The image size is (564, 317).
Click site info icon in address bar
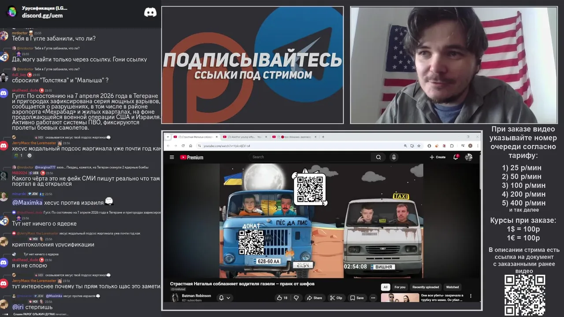[x=199, y=146]
